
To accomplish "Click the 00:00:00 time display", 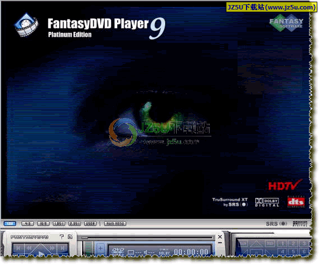I will point(191,252).
